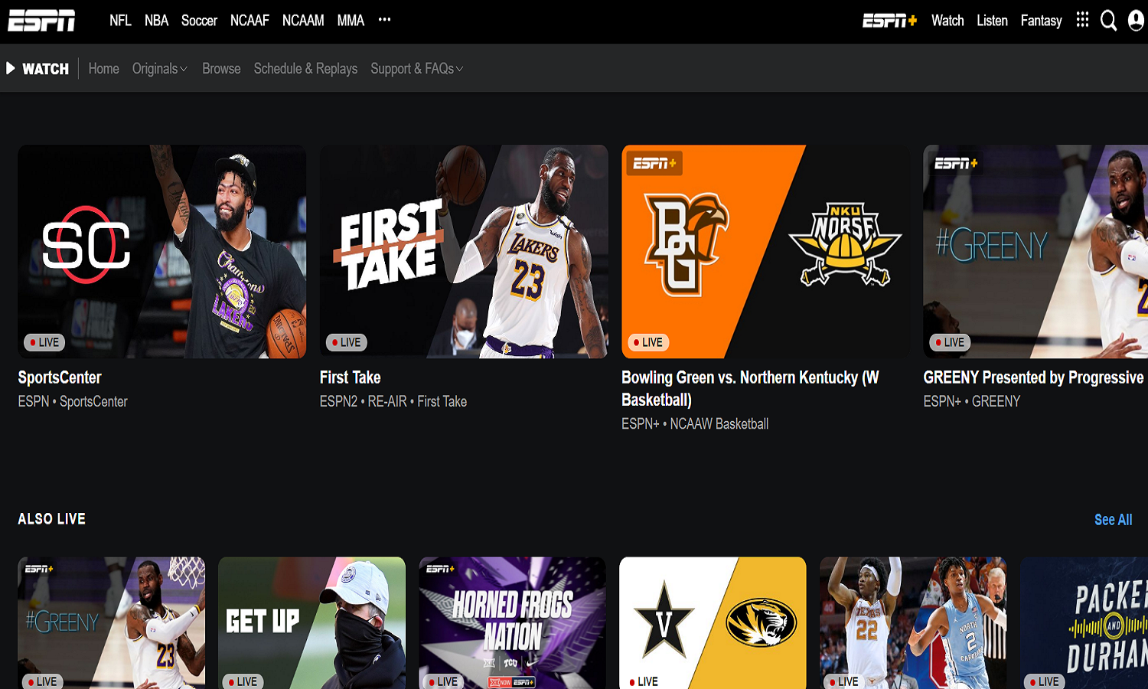1148x689 pixels.
Task: Click the red live progress dot on Get Up
Action: pos(231,681)
